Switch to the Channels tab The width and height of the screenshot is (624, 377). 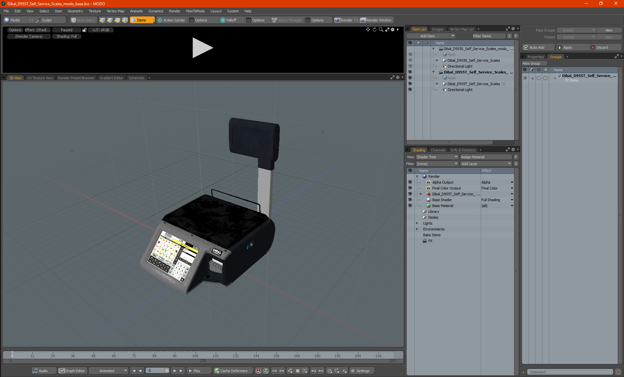pos(438,150)
